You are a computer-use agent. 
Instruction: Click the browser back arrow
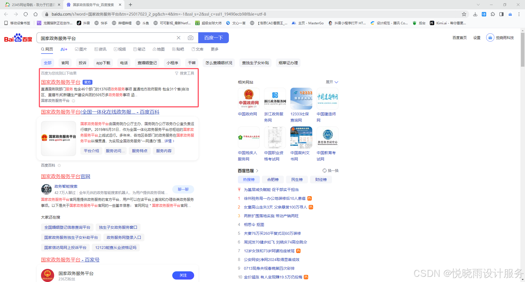[x=6, y=14]
